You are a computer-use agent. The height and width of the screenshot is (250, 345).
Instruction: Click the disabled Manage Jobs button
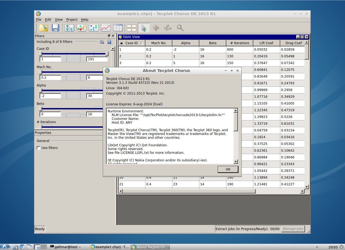click(x=293, y=229)
